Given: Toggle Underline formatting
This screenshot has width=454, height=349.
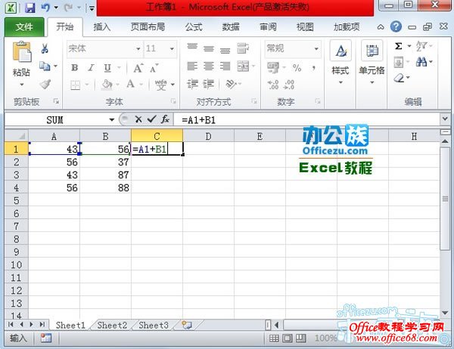Looking at the screenshot, I should (x=107, y=68).
